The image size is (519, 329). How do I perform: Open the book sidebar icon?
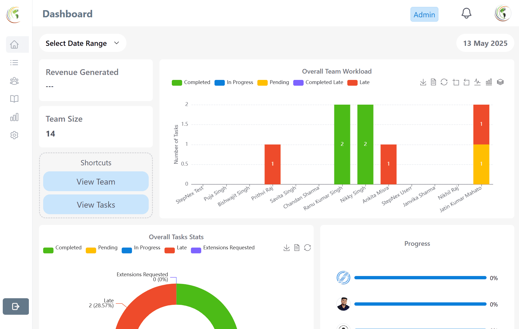pos(14,99)
